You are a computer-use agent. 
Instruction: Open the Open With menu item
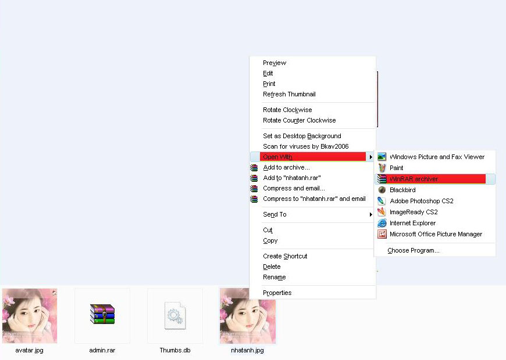(x=312, y=157)
